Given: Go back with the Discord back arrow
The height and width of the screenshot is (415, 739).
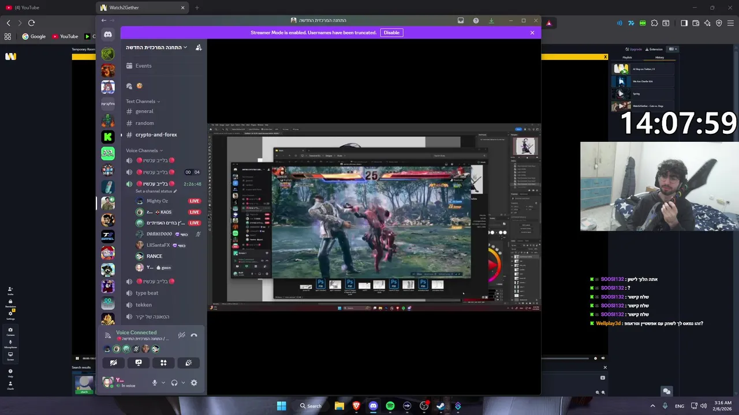Looking at the screenshot, I should coord(104,21).
